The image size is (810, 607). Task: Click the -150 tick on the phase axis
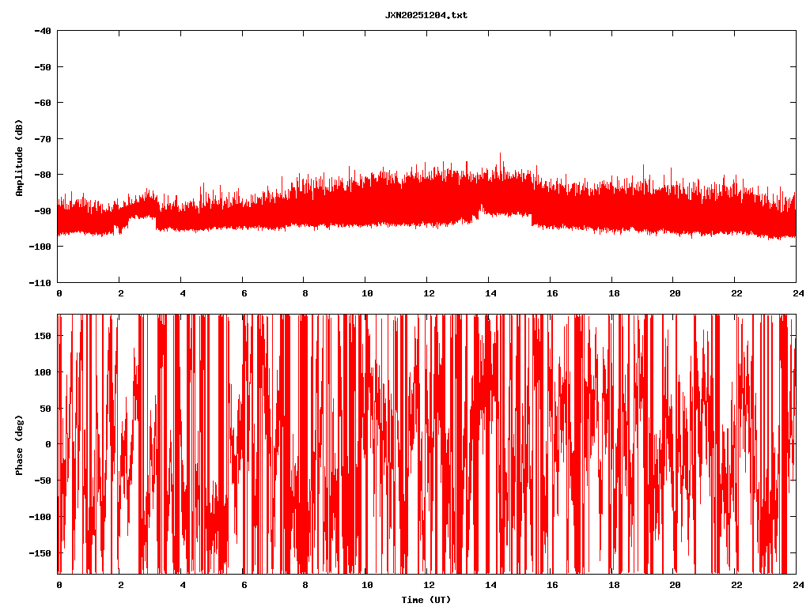coord(40,552)
